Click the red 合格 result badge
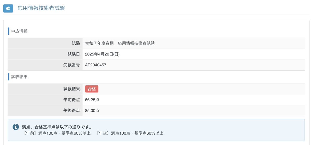Viewport: 313px width, 145px height. pos(92,89)
